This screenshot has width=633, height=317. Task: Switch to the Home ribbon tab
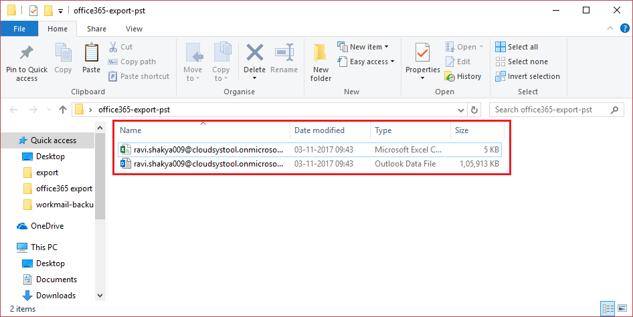tap(58, 29)
